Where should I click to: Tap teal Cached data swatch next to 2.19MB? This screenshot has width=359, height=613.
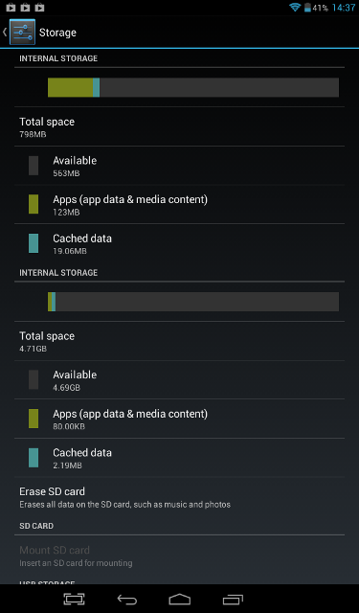(x=34, y=458)
